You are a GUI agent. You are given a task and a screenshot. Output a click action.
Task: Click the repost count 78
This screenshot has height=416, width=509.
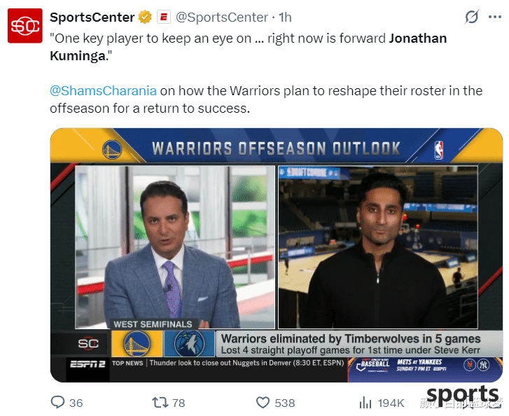pos(179,403)
